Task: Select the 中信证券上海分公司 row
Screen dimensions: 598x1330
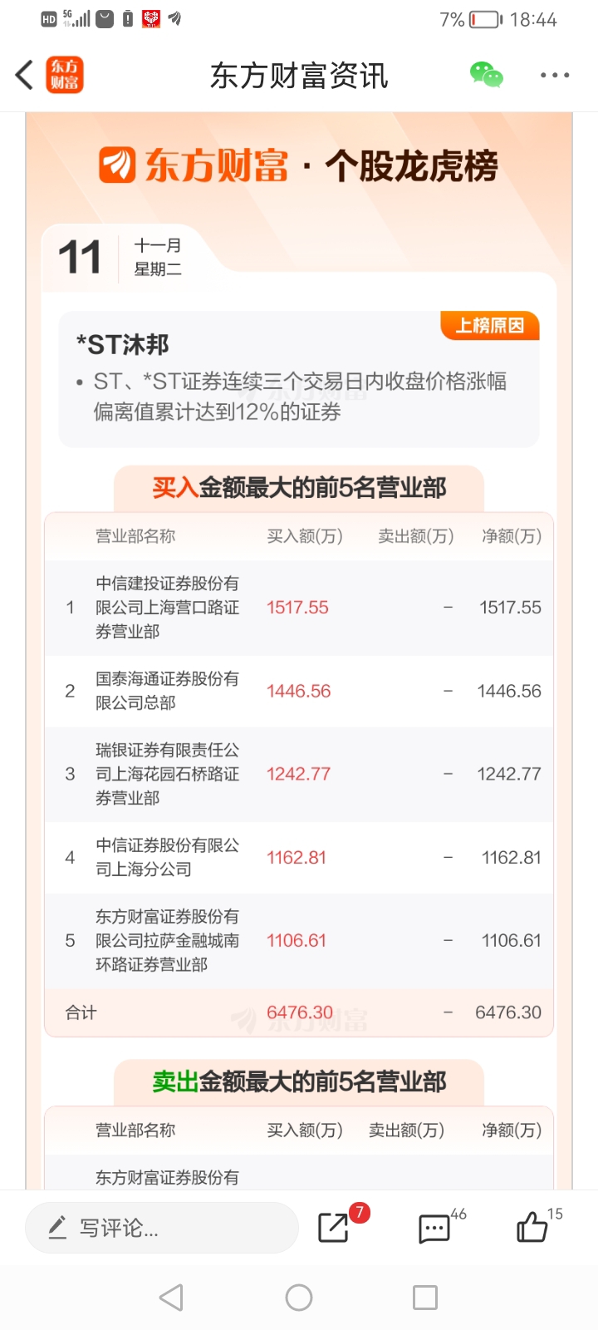Action: (x=299, y=857)
